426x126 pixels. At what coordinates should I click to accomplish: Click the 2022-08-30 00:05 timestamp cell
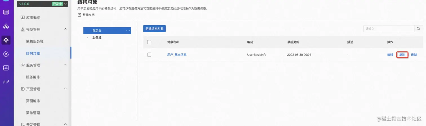point(299,55)
